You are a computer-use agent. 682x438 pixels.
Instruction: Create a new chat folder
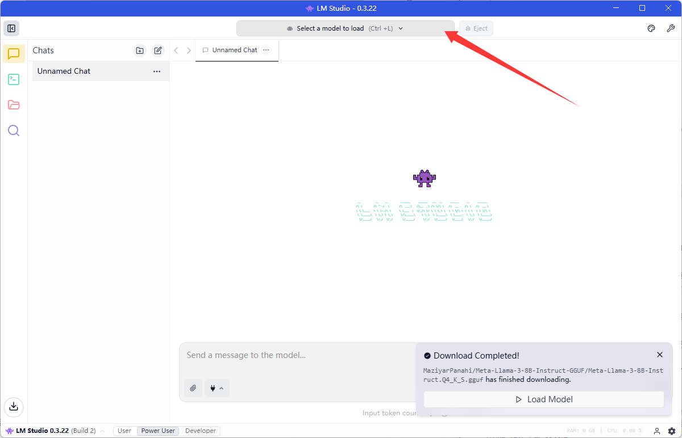pyautogui.click(x=140, y=50)
